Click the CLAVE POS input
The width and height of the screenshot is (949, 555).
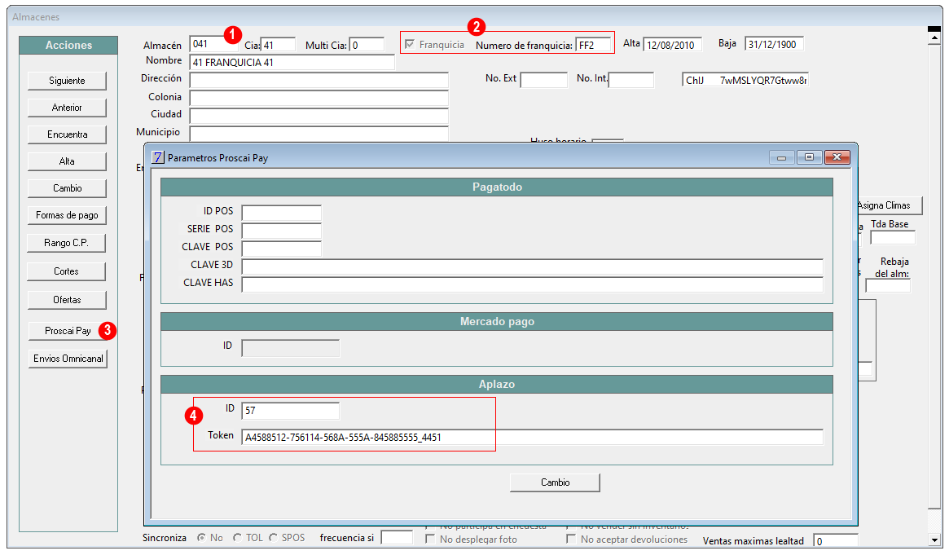pos(281,248)
